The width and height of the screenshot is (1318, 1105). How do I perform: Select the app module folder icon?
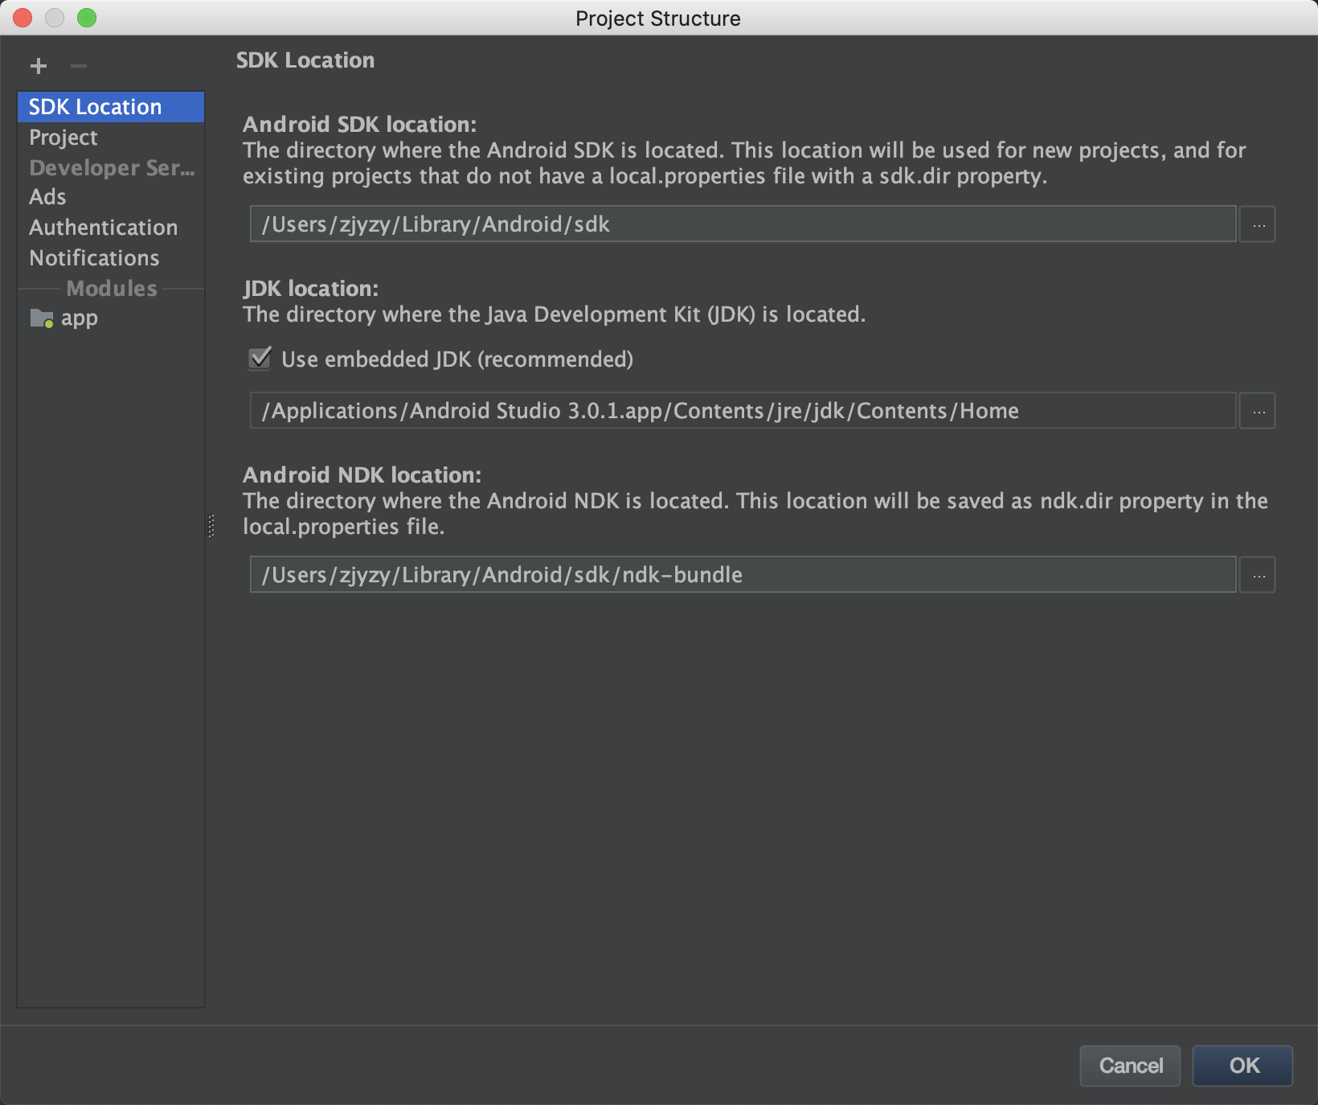(x=42, y=318)
